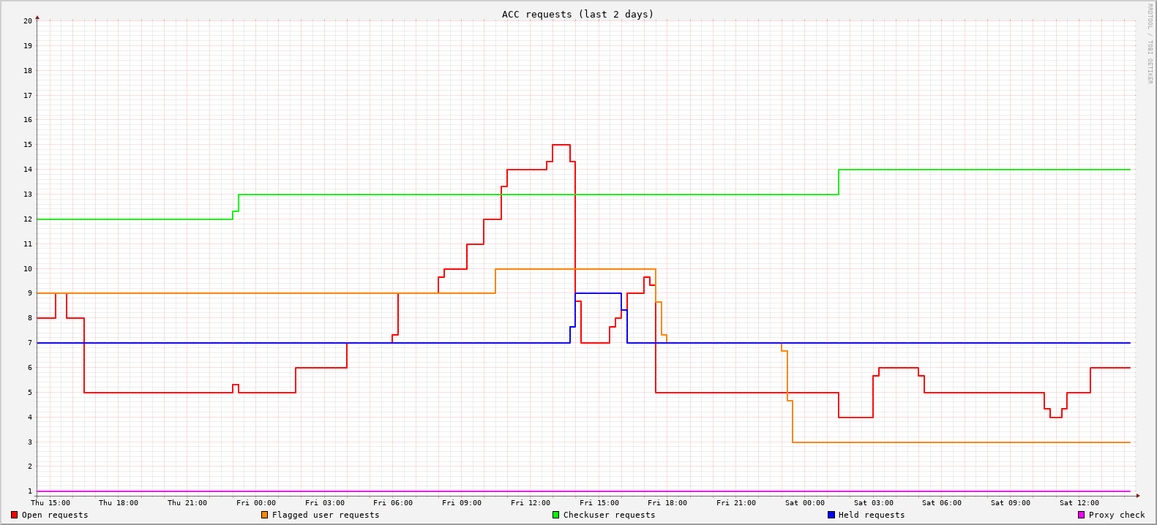This screenshot has height=525, width=1157.
Task: Click the RRDTOOL / TOBI OETIKER watermark
Action: click(x=1149, y=43)
